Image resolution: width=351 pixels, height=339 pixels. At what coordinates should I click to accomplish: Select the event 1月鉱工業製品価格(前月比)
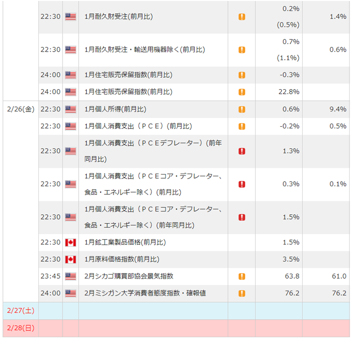[125, 242]
